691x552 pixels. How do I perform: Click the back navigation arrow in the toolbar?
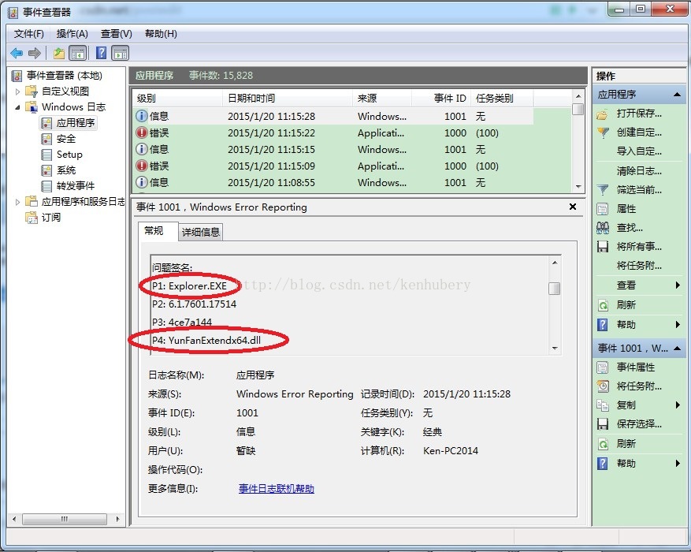click(x=17, y=53)
